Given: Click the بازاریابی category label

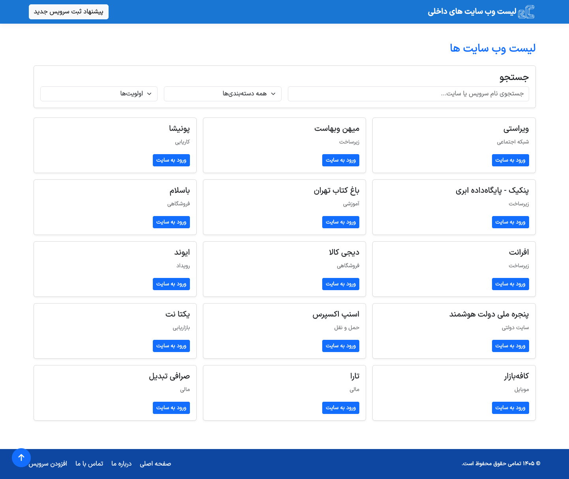Looking at the screenshot, I should pyautogui.click(x=181, y=328).
